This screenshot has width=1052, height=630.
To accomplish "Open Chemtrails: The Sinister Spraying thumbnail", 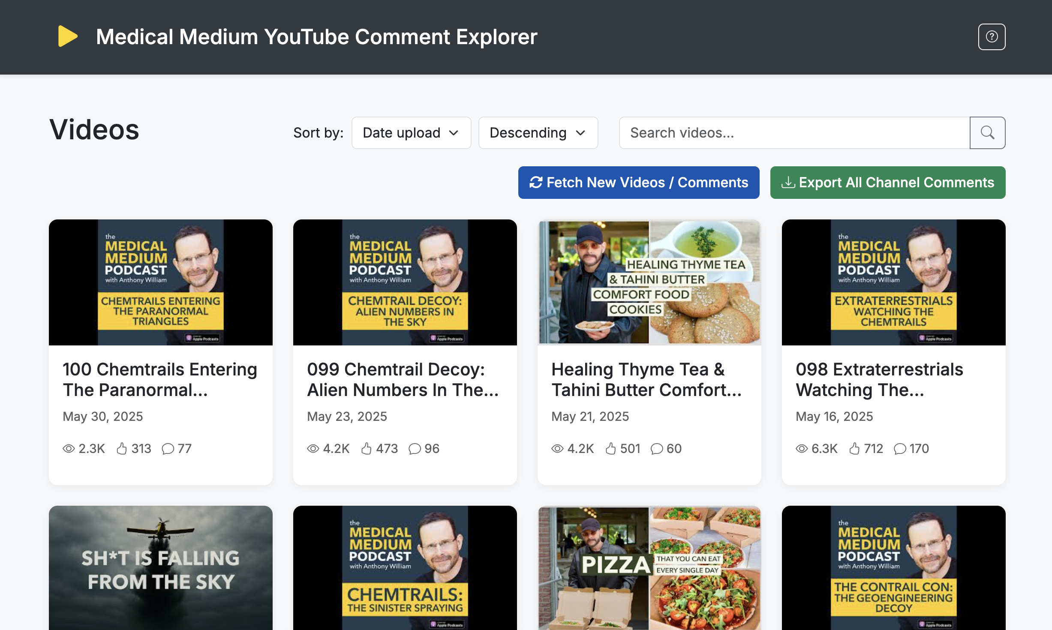I will 405,568.
